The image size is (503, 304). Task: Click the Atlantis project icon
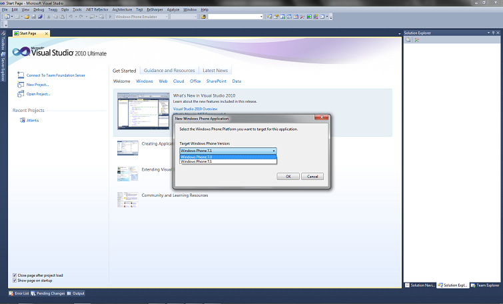pos(22,121)
